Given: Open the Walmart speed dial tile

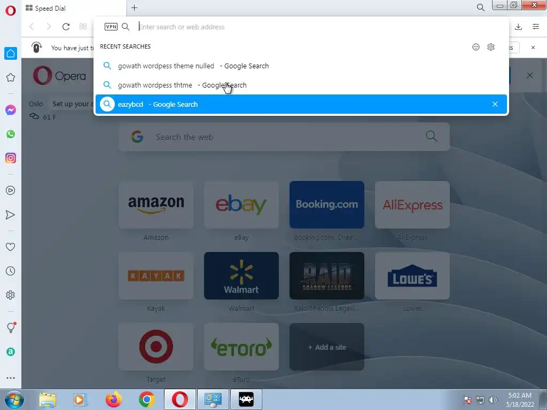Looking at the screenshot, I should click(x=241, y=276).
